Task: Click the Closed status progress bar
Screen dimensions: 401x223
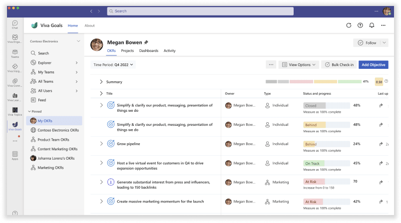Action: tap(327, 105)
